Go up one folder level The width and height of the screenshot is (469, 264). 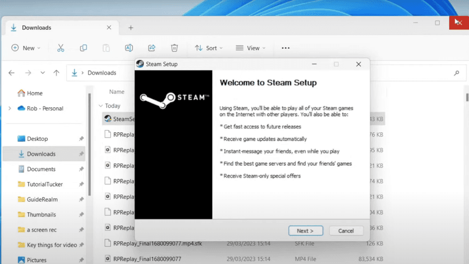pos(56,73)
